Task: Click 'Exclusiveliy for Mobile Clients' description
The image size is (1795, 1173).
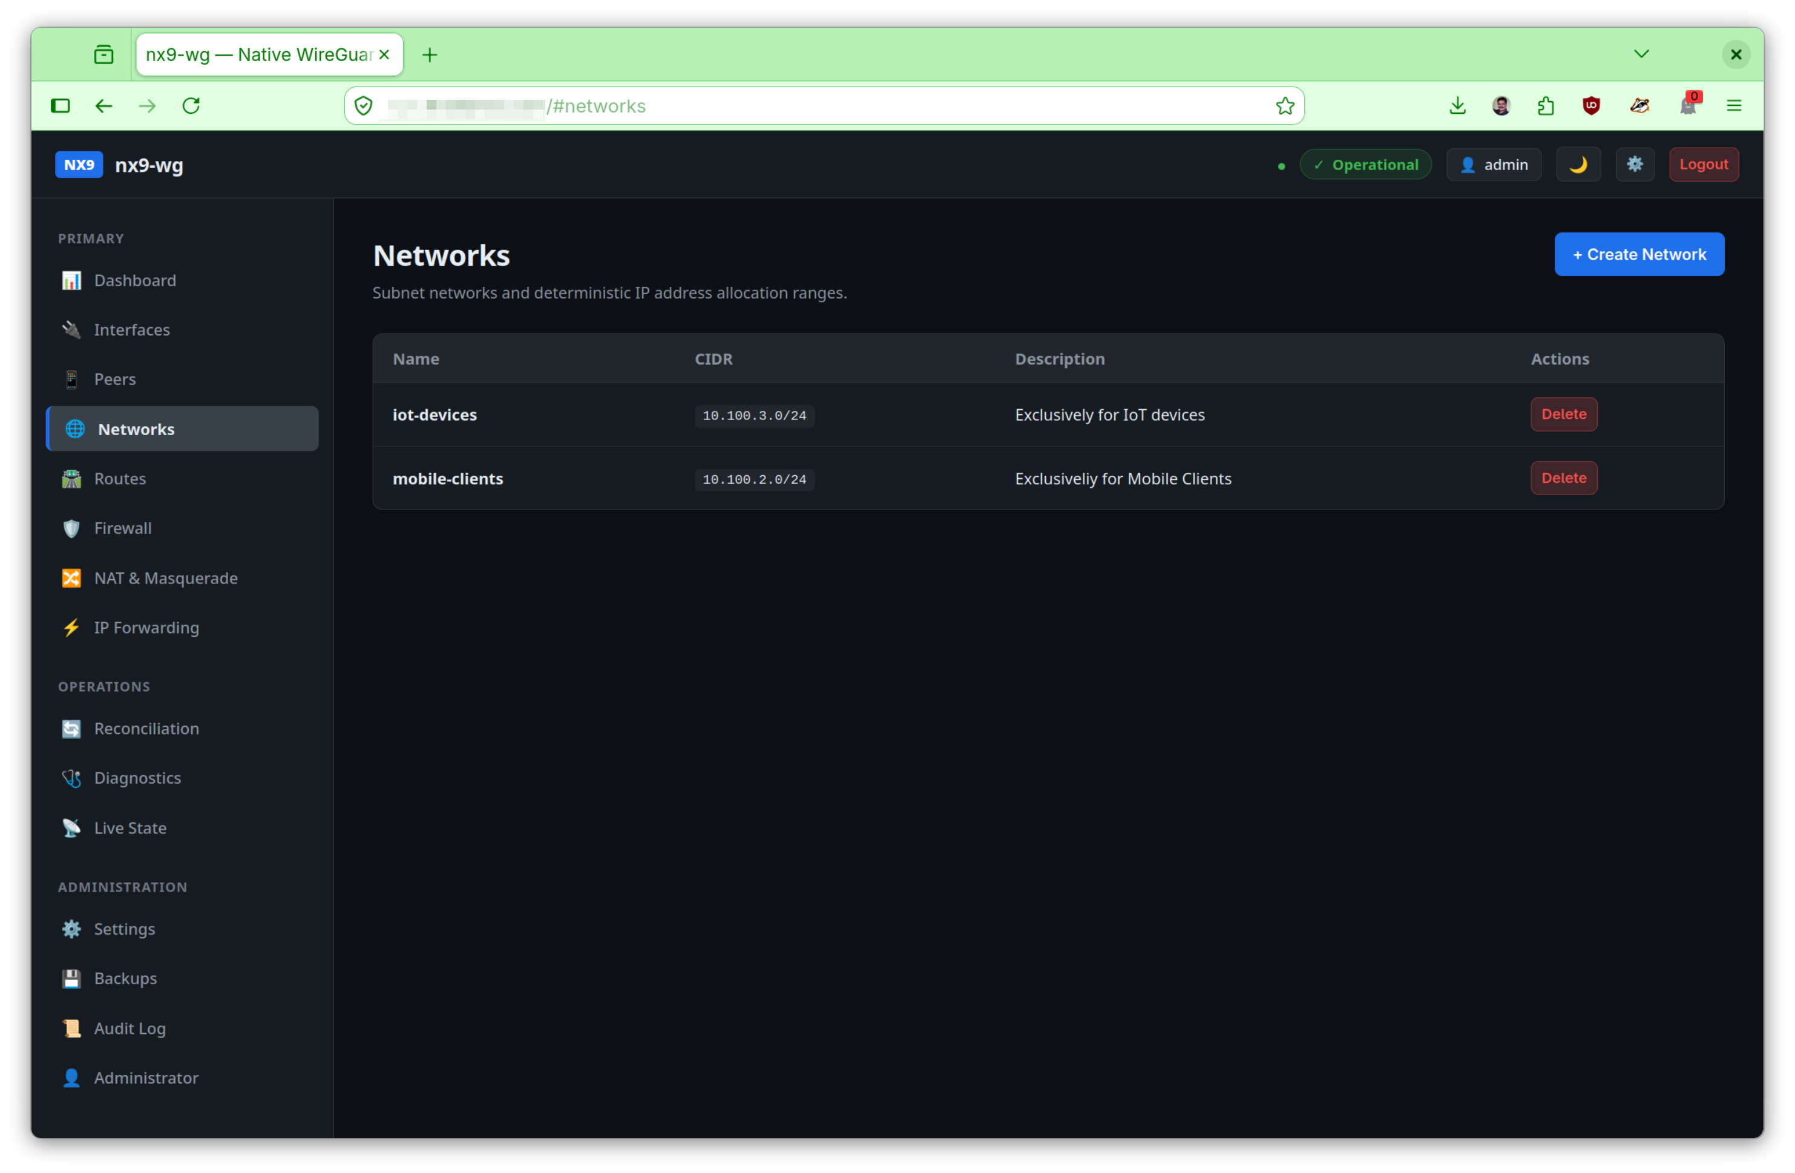Action: 1122,479
